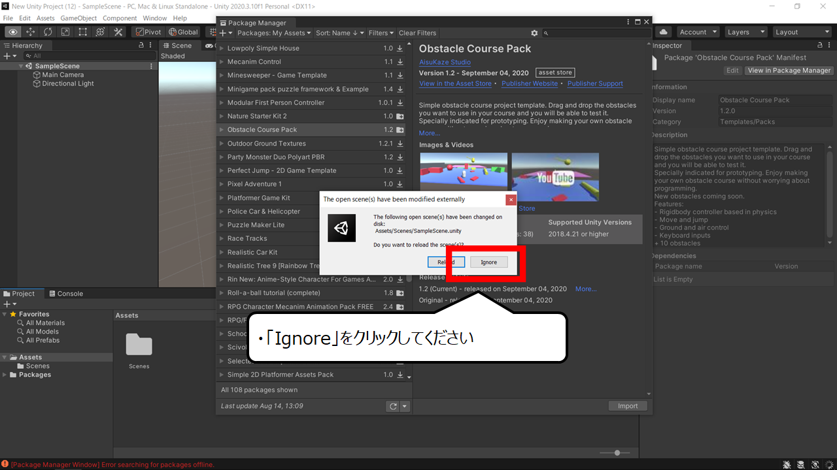Select Main Camera in Hierarchy
Viewport: 837px width, 470px height.
point(63,75)
